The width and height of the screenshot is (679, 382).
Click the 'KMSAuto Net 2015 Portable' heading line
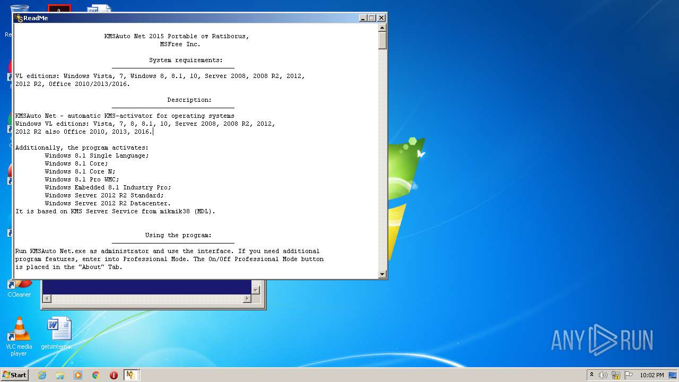click(177, 36)
